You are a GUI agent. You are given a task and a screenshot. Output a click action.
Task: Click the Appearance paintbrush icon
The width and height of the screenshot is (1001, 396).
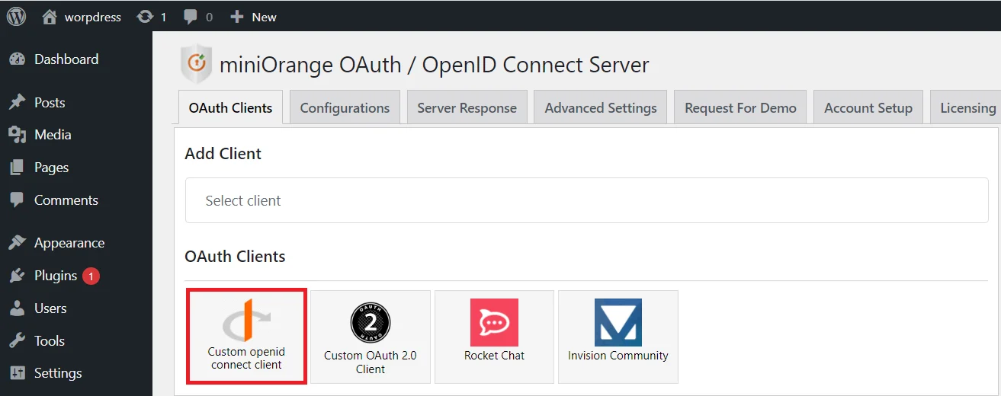(17, 243)
